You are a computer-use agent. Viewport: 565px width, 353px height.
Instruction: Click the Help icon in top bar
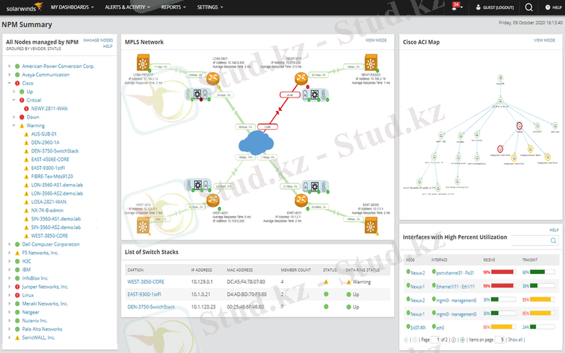click(552, 7)
